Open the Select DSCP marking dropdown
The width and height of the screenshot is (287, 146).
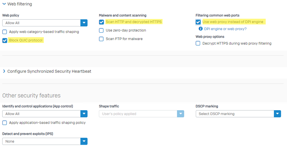[x=277, y=114]
